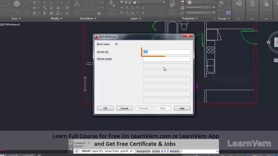Choose X option in command line
This screenshot has width=278, height=156.
(162, 151)
